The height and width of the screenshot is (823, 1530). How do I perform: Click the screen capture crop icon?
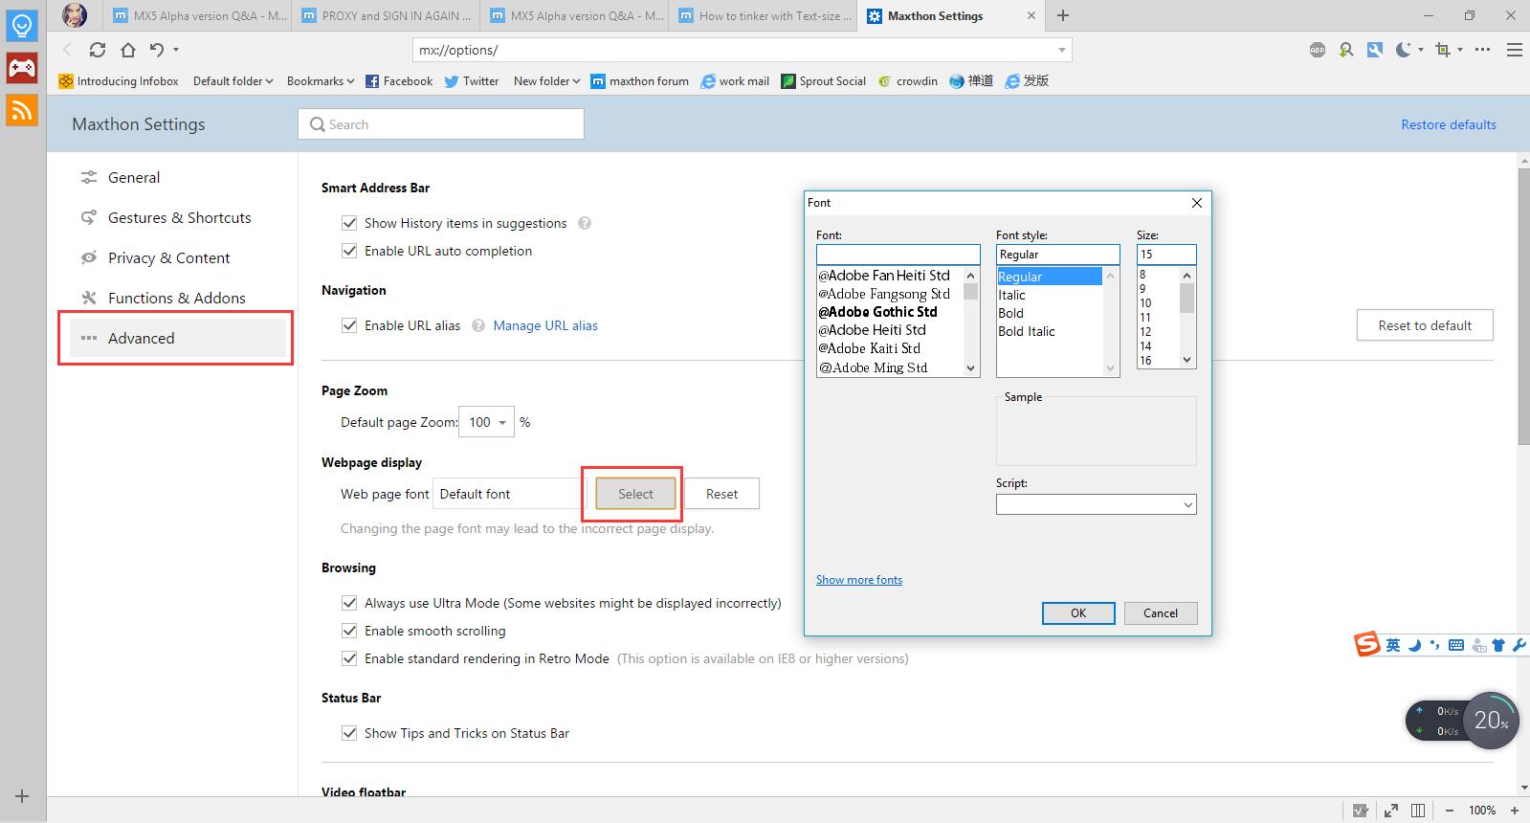[x=1443, y=50]
